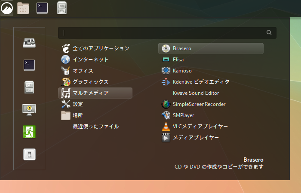Click the globe icon for Internet

tap(66, 60)
